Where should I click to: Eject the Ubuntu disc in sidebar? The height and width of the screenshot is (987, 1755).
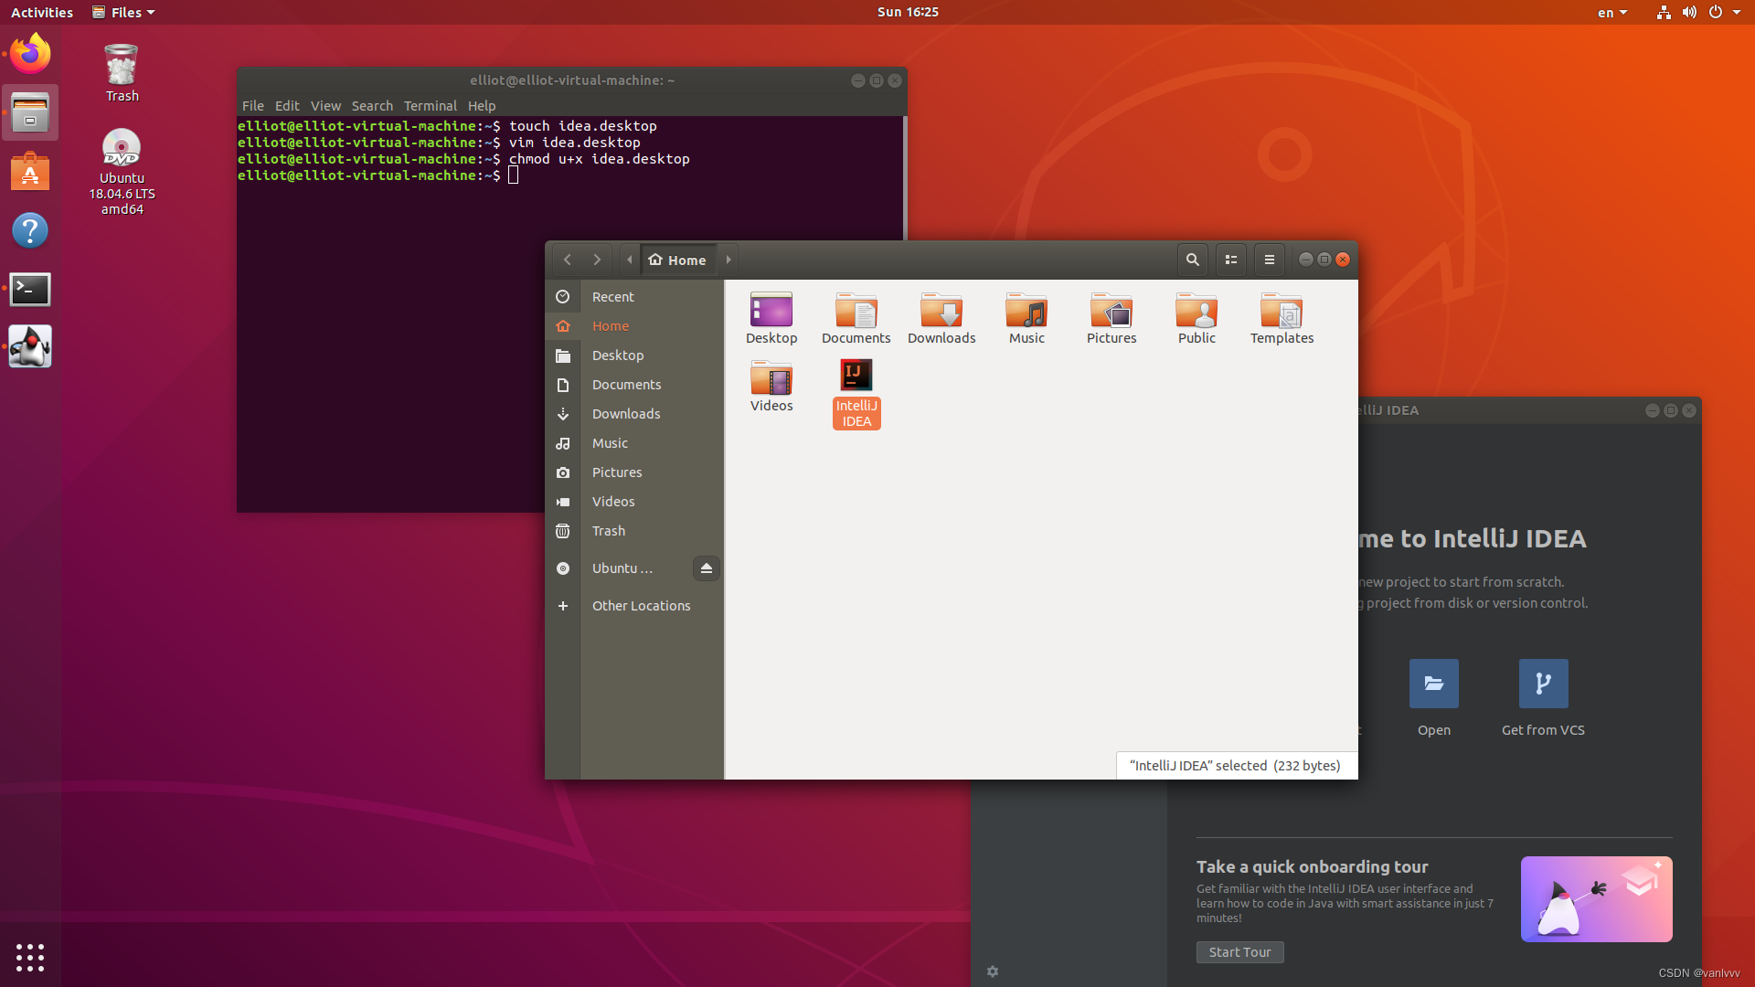click(706, 568)
